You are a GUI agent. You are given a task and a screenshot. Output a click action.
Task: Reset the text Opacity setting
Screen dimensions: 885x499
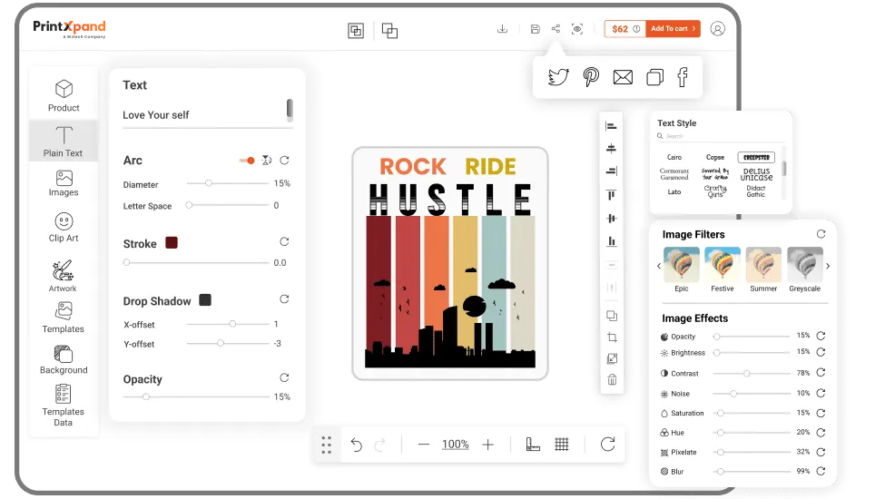284,377
